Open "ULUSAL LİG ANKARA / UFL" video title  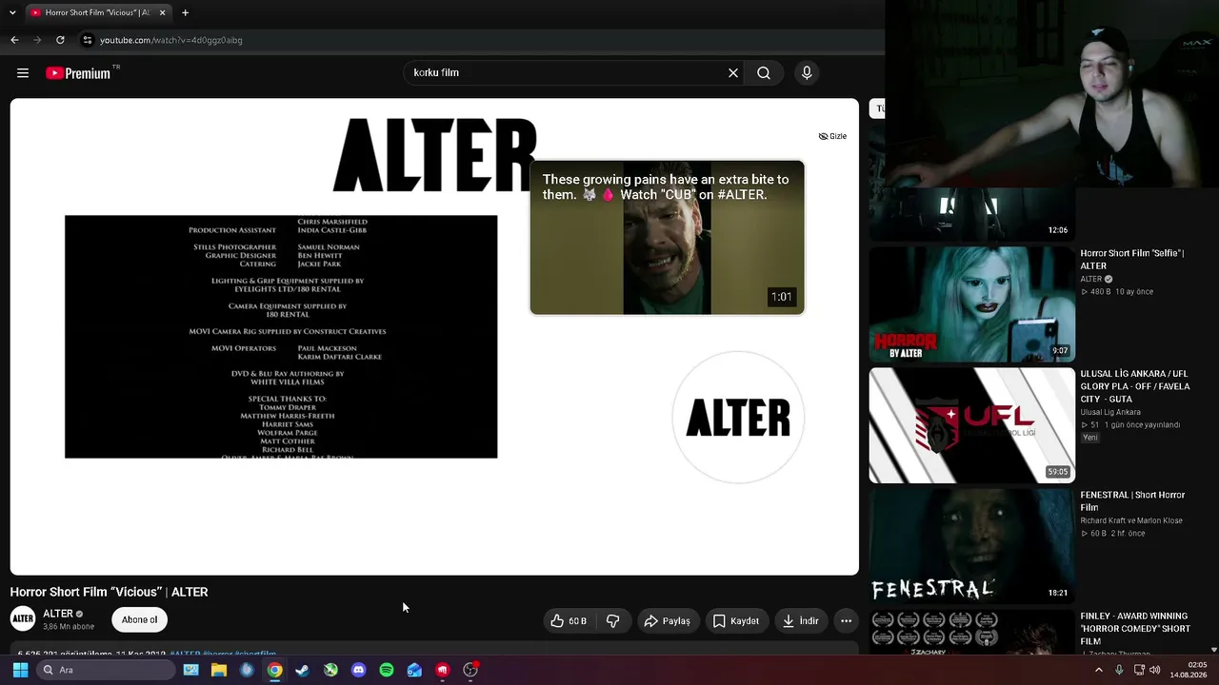(1134, 386)
